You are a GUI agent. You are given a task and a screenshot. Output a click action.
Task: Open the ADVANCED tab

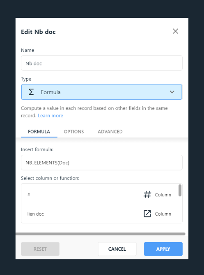110,132
